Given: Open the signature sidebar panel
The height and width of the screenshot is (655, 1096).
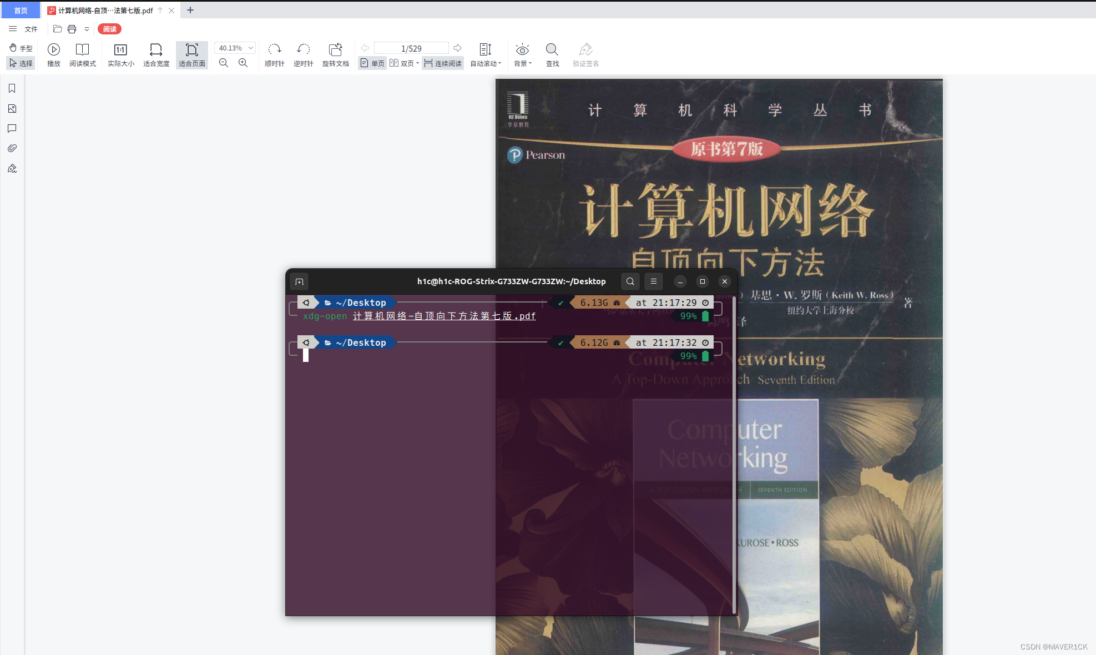Looking at the screenshot, I should coord(12,168).
